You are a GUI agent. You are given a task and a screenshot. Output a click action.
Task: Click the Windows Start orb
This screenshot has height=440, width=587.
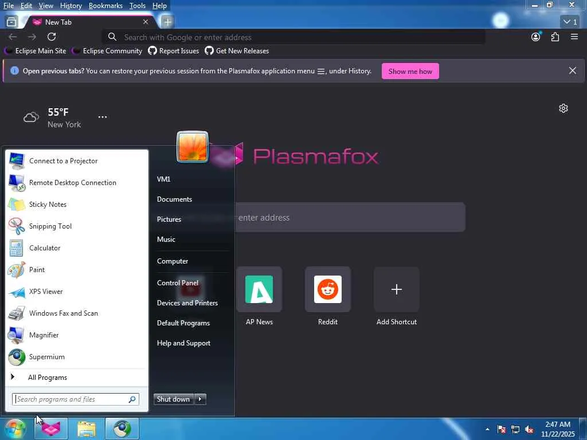tap(14, 429)
